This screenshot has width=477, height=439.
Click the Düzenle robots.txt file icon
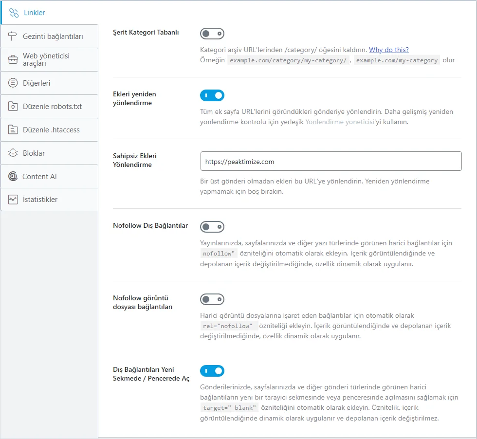coord(13,106)
